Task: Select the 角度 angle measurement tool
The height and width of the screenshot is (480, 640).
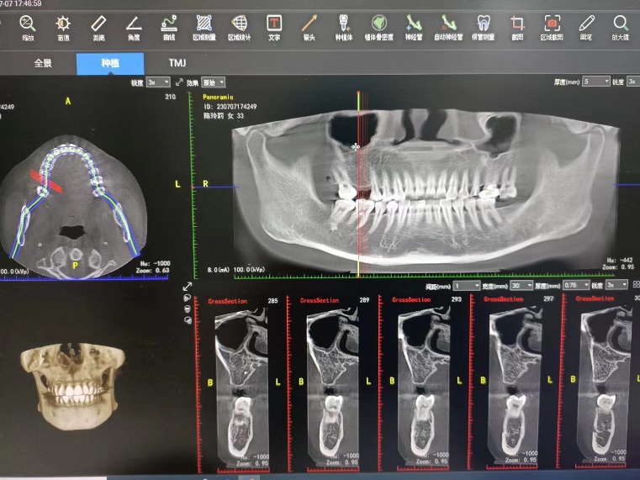Action: pyautogui.click(x=134, y=28)
